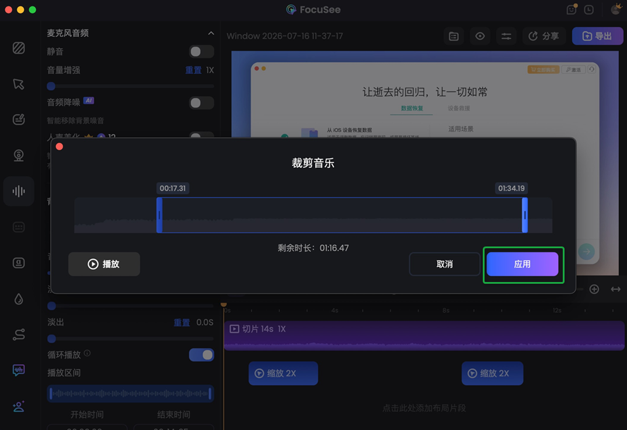Select the second 缩放 2X zoom block
Image resolution: width=627 pixels, height=430 pixels.
tap(492, 373)
